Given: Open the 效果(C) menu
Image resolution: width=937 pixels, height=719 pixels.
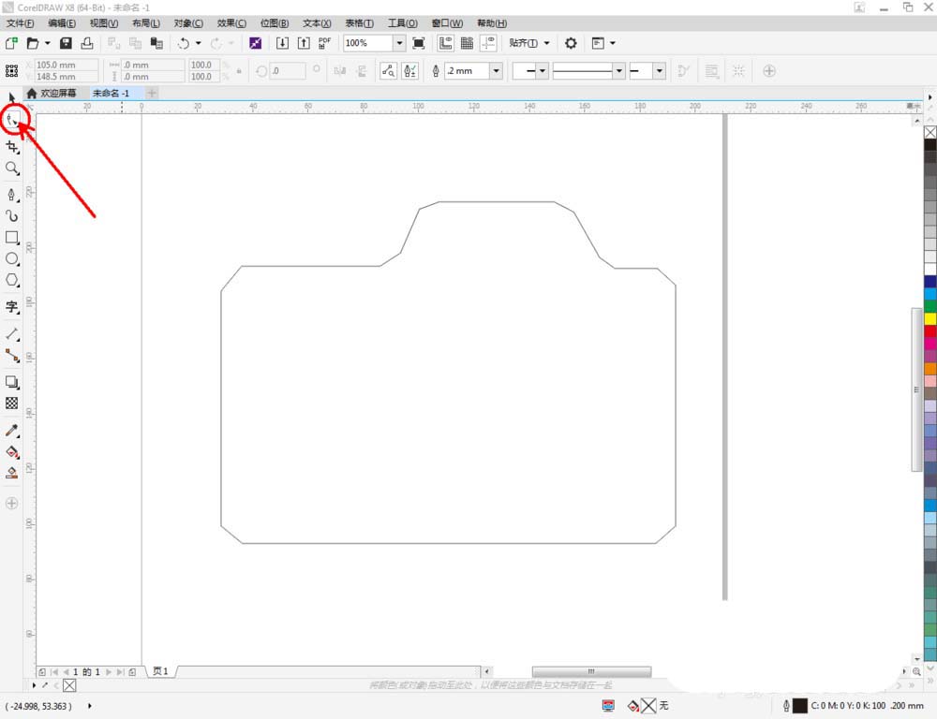Looking at the screenshot, I should point(231,22).
